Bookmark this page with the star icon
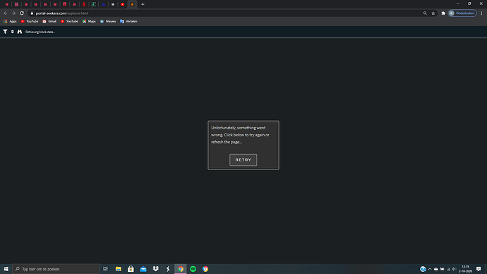The image size is (487, 274). point(433,13)
